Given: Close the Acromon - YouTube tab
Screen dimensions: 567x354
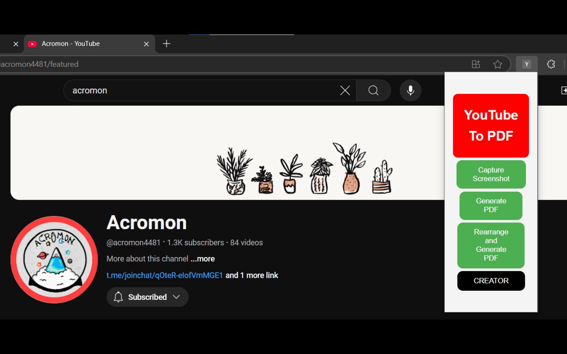Looking at the screenshot, I should tap(146, 44).
